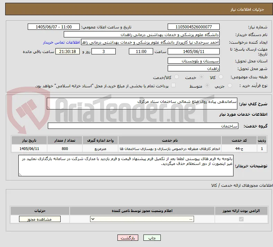Click the delivery city field زاهدان

[x=194, y=68]
